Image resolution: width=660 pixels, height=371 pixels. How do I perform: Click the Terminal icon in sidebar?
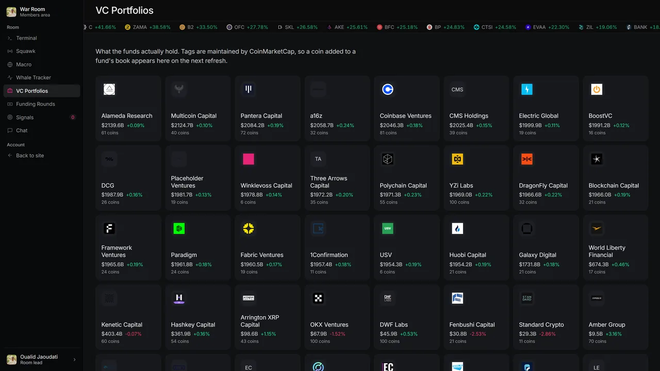click(x=10, y=38)
